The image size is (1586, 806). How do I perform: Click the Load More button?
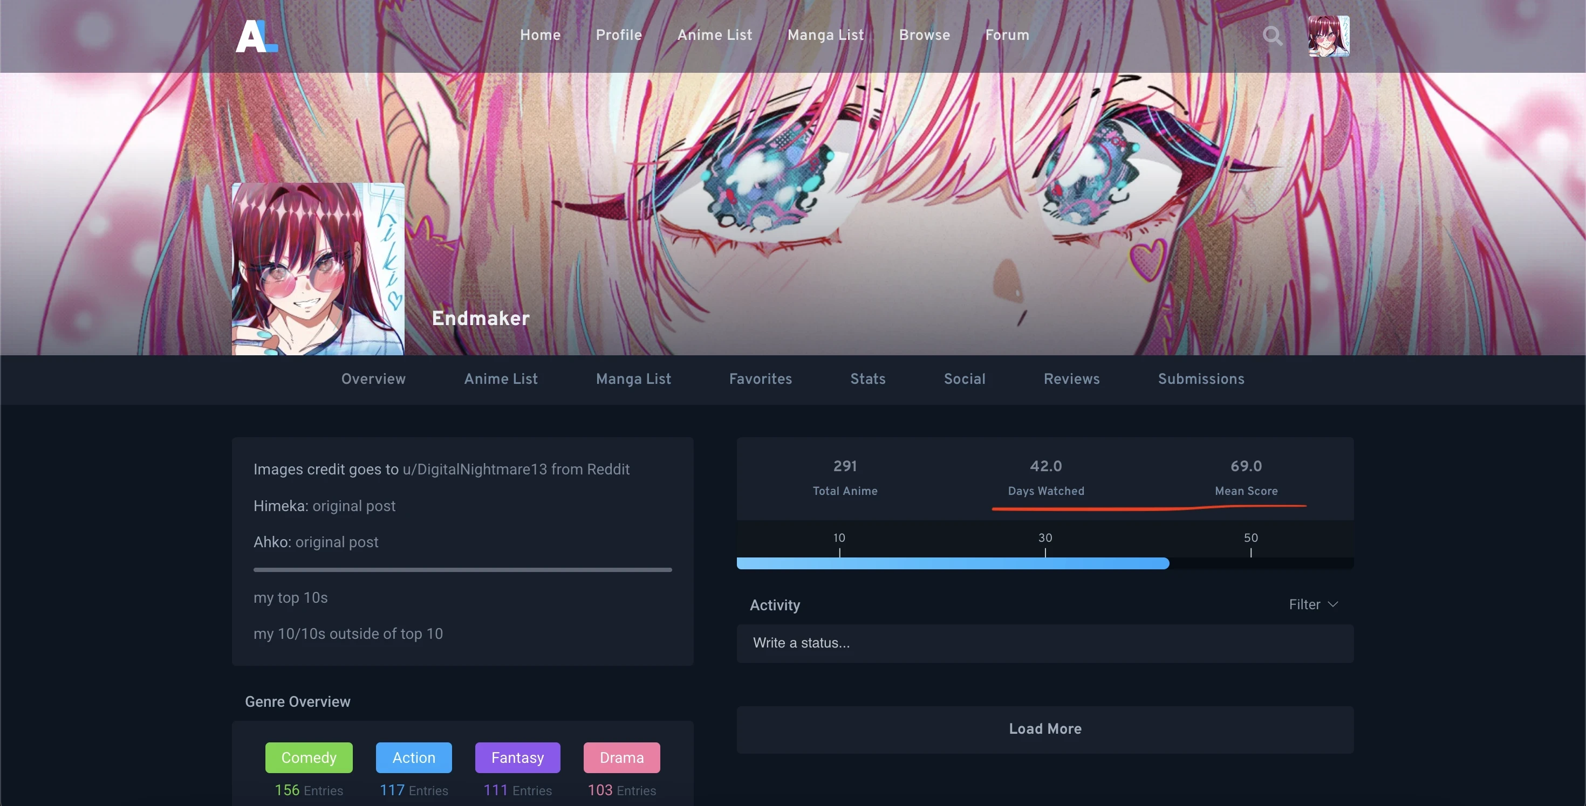tap(1045, 729)
